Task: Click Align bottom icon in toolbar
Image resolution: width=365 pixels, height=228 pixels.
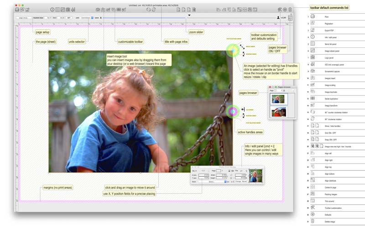Action: (x=234, y=10)
